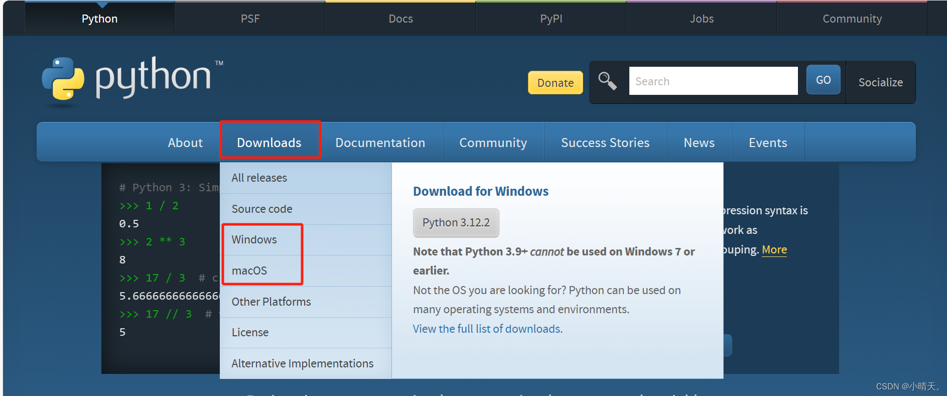Select All releases in Downloads dropdown

306,178
